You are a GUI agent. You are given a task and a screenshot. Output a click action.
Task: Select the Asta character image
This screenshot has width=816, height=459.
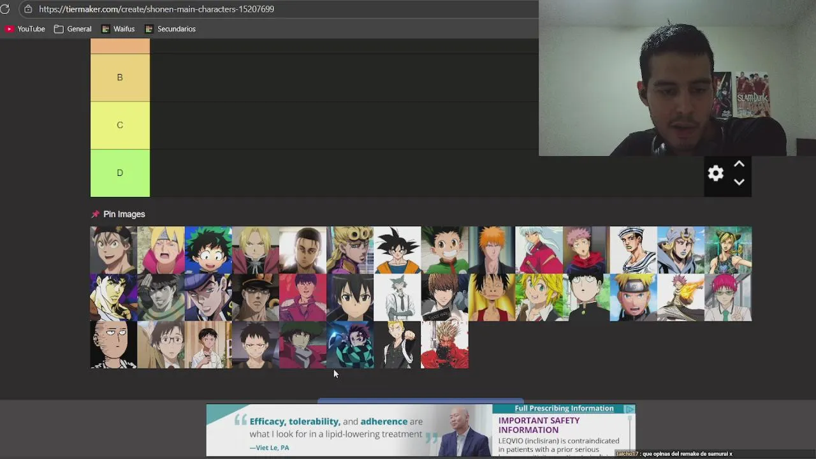coord(113,250)
